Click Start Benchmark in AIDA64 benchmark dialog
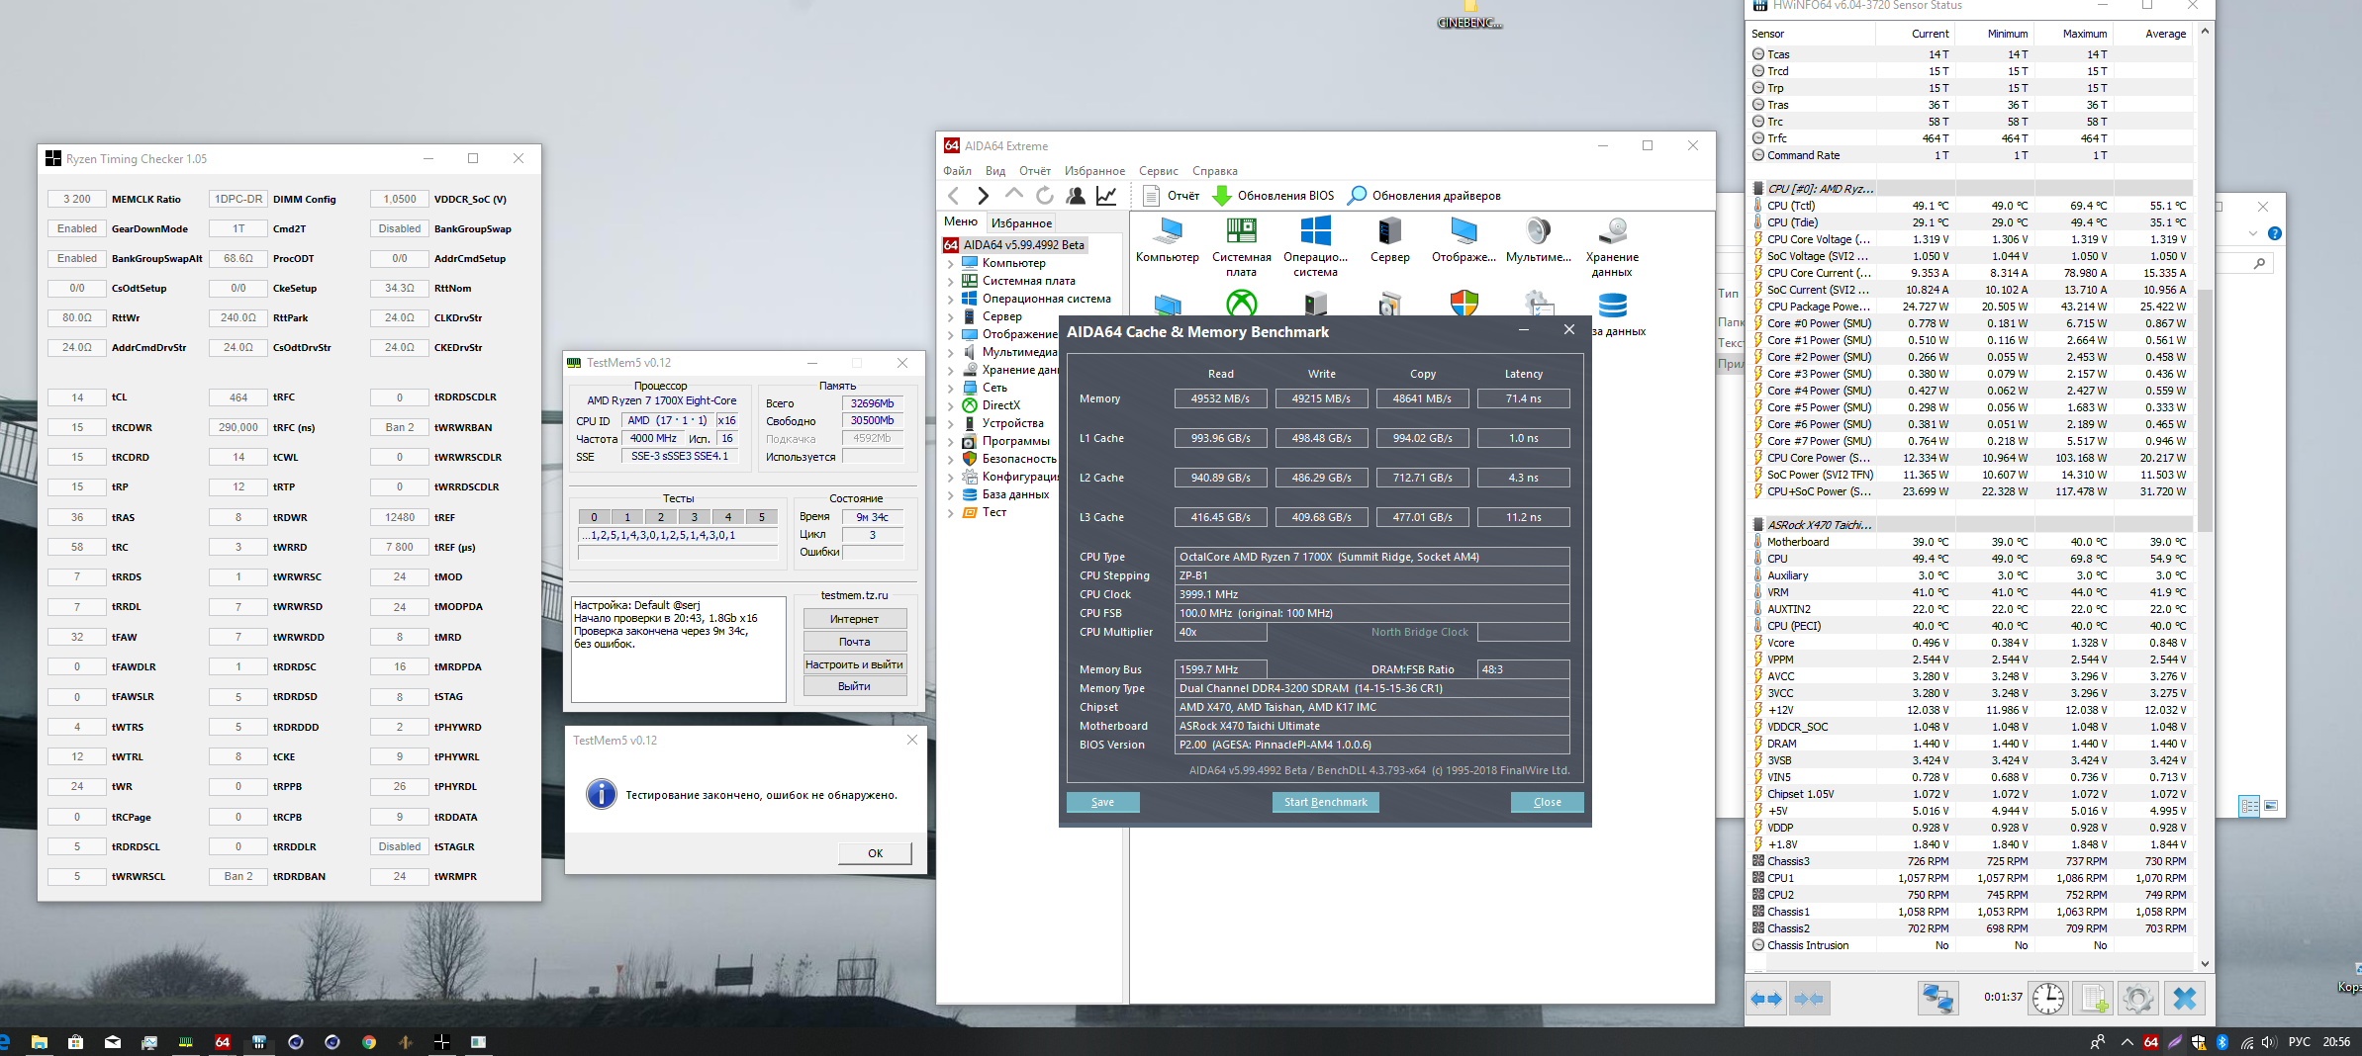This screenshot has height=1056, width=2362. click(1326, 802)
